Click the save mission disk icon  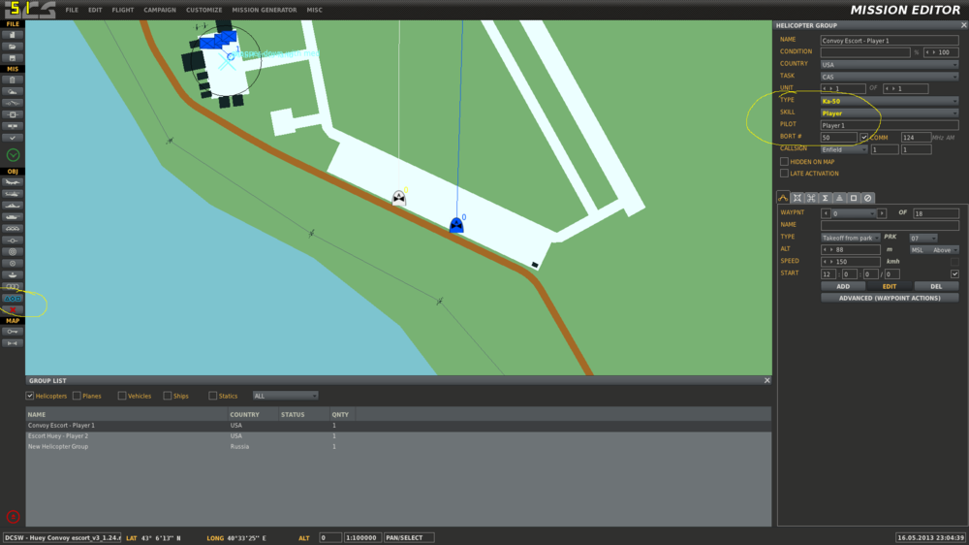[x=13, y=58]
